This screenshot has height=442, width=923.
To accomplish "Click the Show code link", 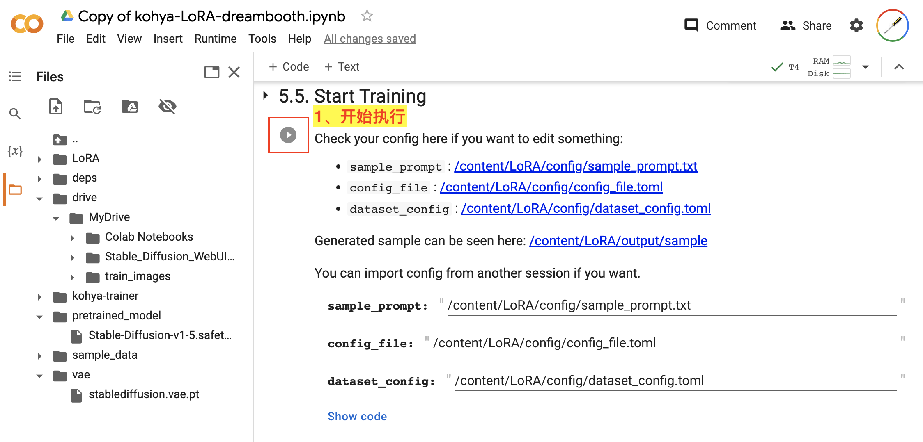I will tap(357, 416).
